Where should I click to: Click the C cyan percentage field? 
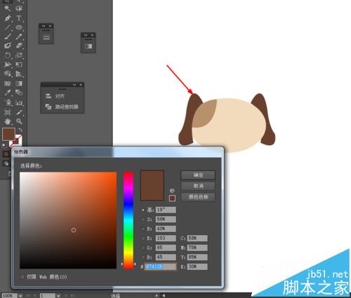click(197, 238)
